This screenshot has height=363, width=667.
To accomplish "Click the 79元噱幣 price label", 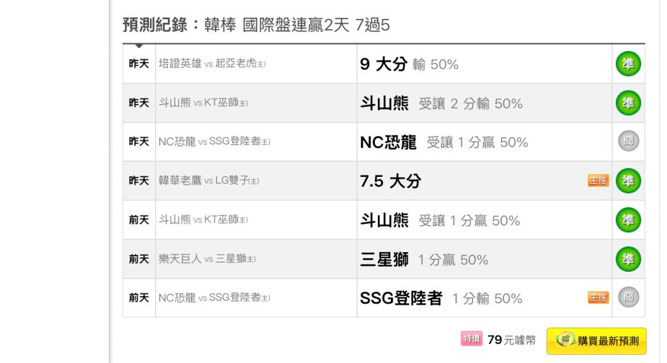I will (x=512, y=340).
